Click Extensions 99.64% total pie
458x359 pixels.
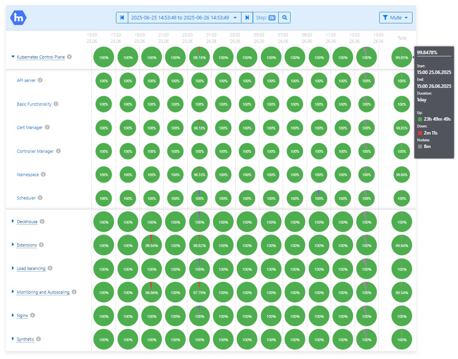coord(402,245)
